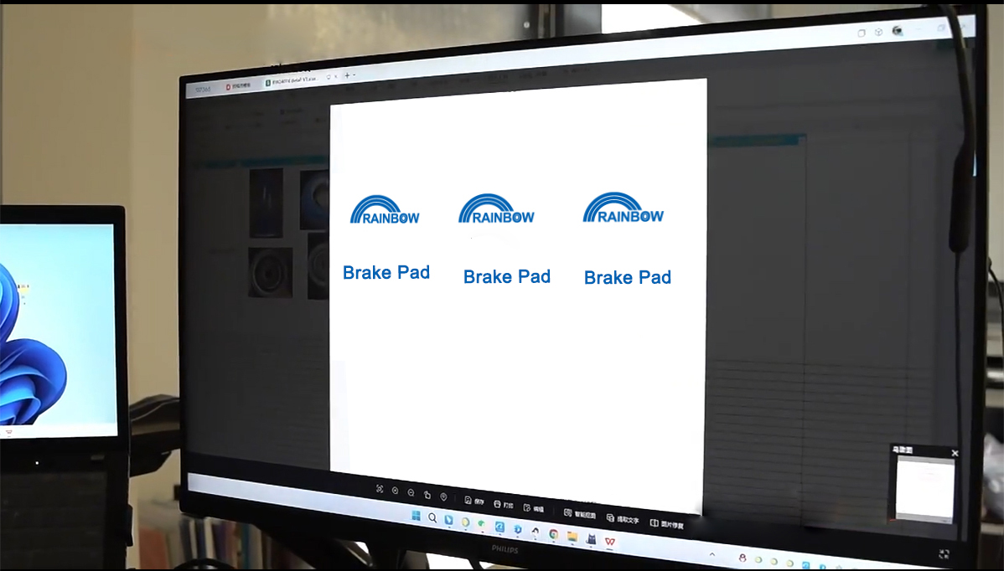This screenshot has height=571, width=1004.
Task: Show hidden system tray icons
Action: click(x=712, y=554)
